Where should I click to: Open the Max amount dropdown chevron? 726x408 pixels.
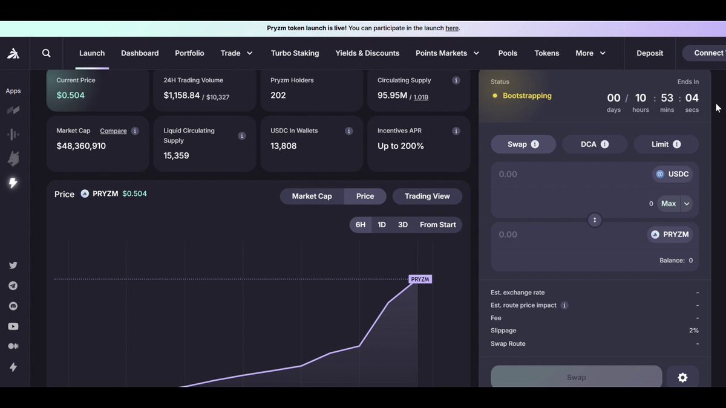pos(687,204)
